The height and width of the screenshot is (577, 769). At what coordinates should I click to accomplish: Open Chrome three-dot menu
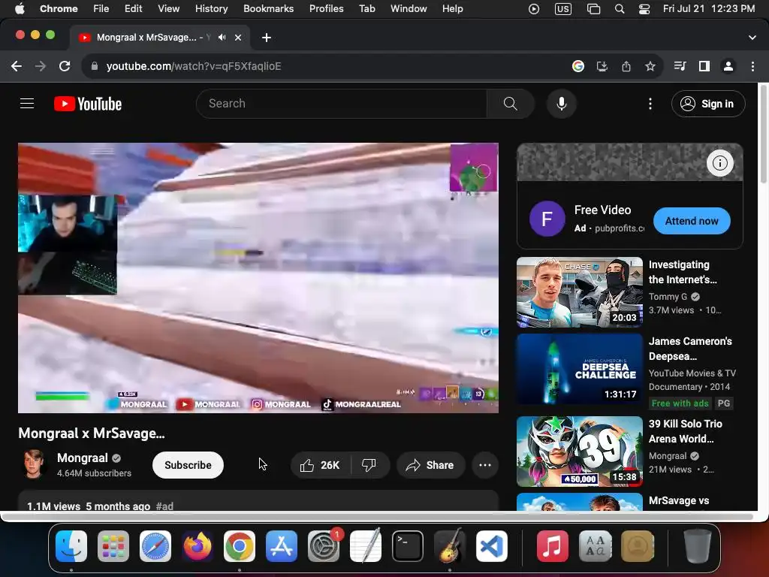pos(752,66)
